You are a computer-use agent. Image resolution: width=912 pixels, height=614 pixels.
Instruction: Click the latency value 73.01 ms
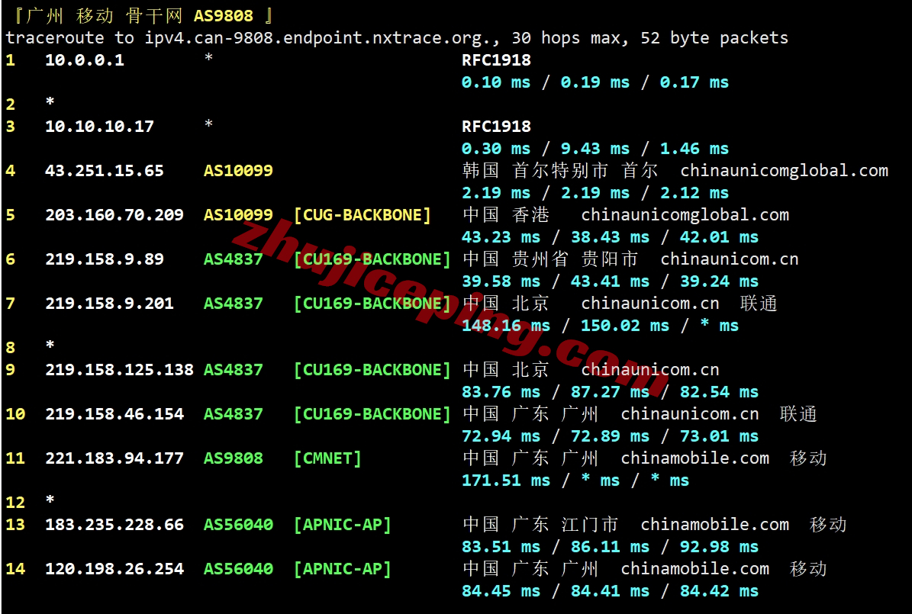click(719, 436)
